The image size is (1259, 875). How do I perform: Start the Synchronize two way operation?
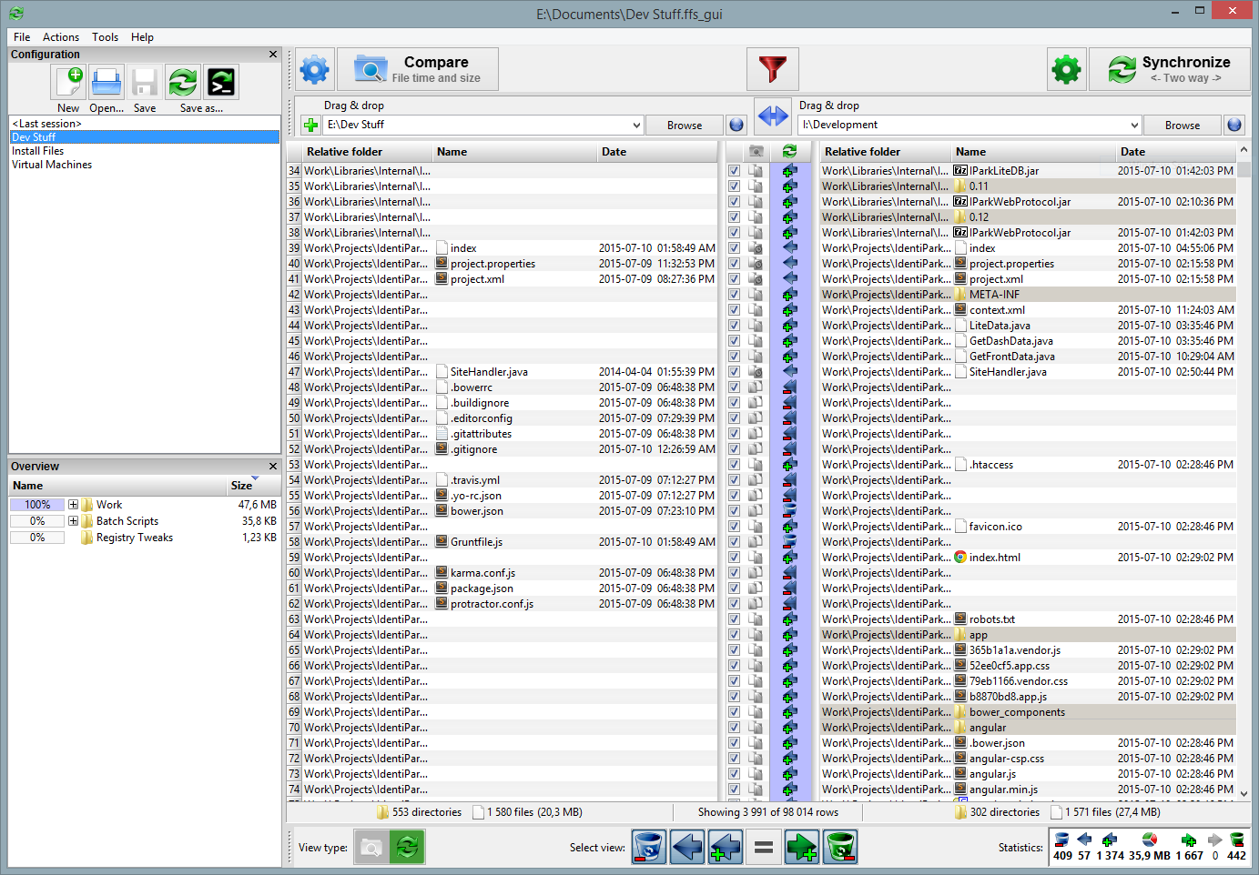click(1169, 69)
